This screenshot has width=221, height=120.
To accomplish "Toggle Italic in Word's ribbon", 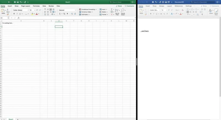I will pyautogui.click(x=154, y=14).
